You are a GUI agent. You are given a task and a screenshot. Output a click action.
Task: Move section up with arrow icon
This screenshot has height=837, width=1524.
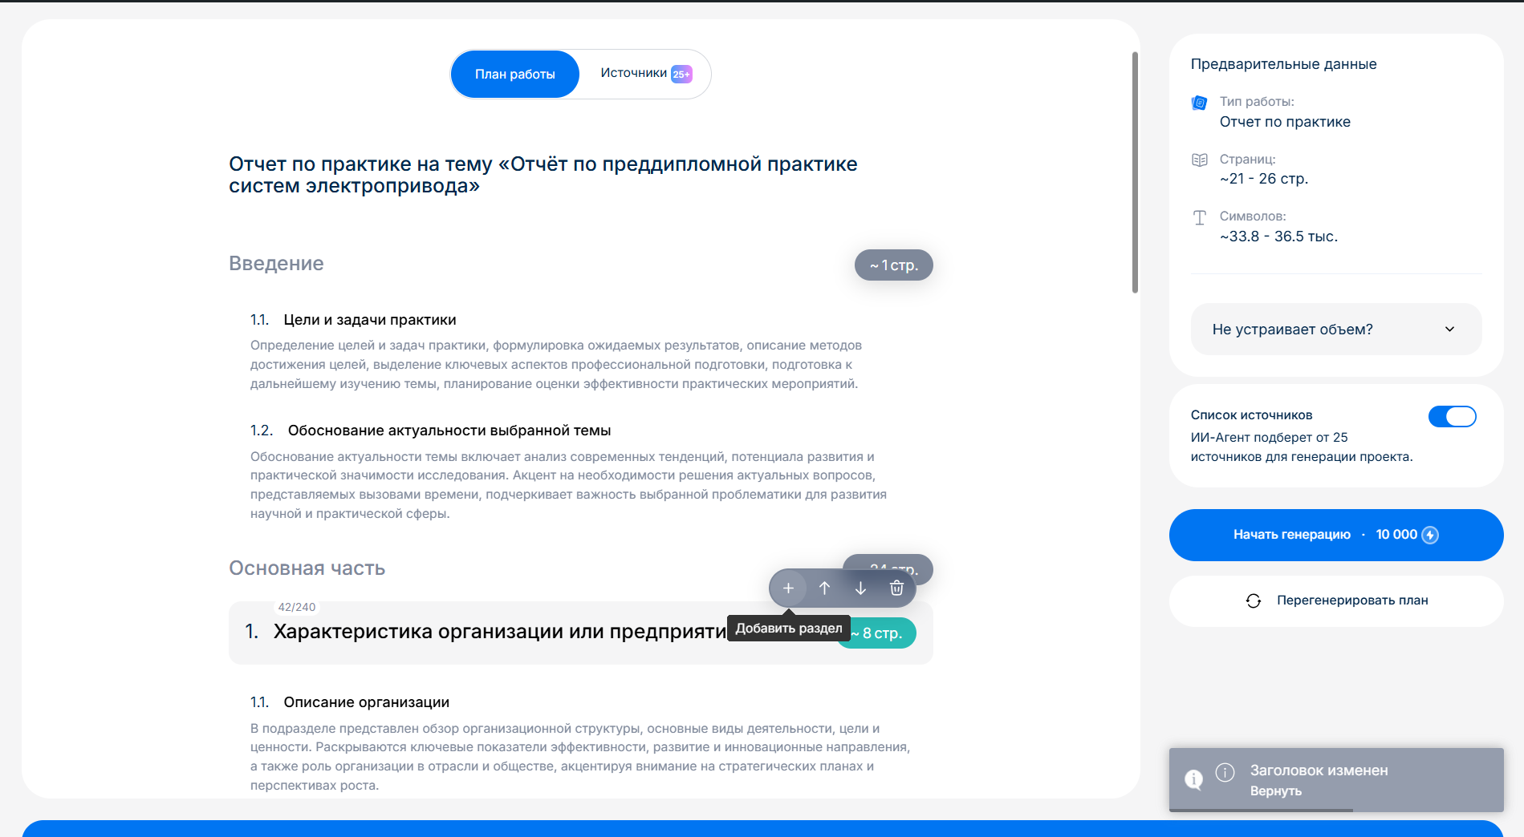tap(824, 588)
